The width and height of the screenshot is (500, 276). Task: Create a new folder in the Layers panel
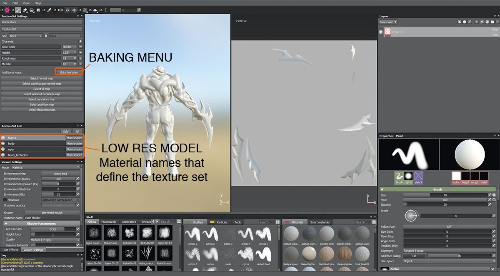[x=492, y=22]
